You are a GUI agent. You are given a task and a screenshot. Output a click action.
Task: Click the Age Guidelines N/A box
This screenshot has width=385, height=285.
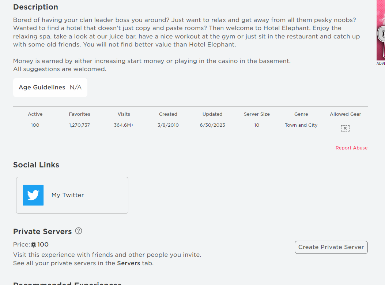(x=50, y=88)
